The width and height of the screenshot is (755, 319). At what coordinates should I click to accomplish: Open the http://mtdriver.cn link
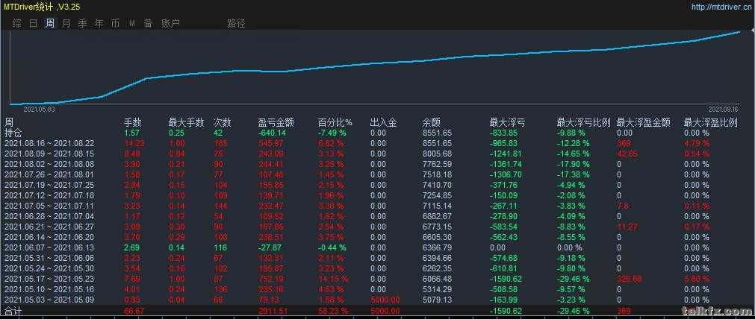pyautogui.click(x=721, y=7)
